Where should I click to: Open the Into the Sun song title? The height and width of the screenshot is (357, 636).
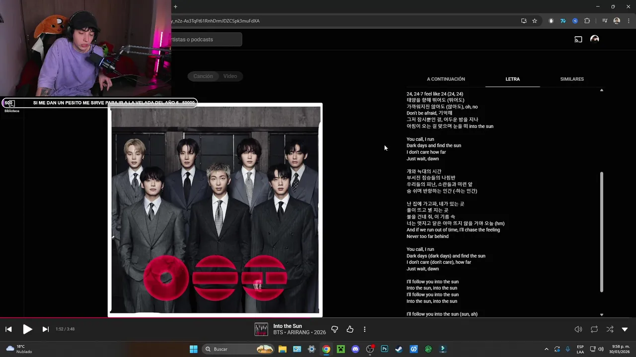288,326
